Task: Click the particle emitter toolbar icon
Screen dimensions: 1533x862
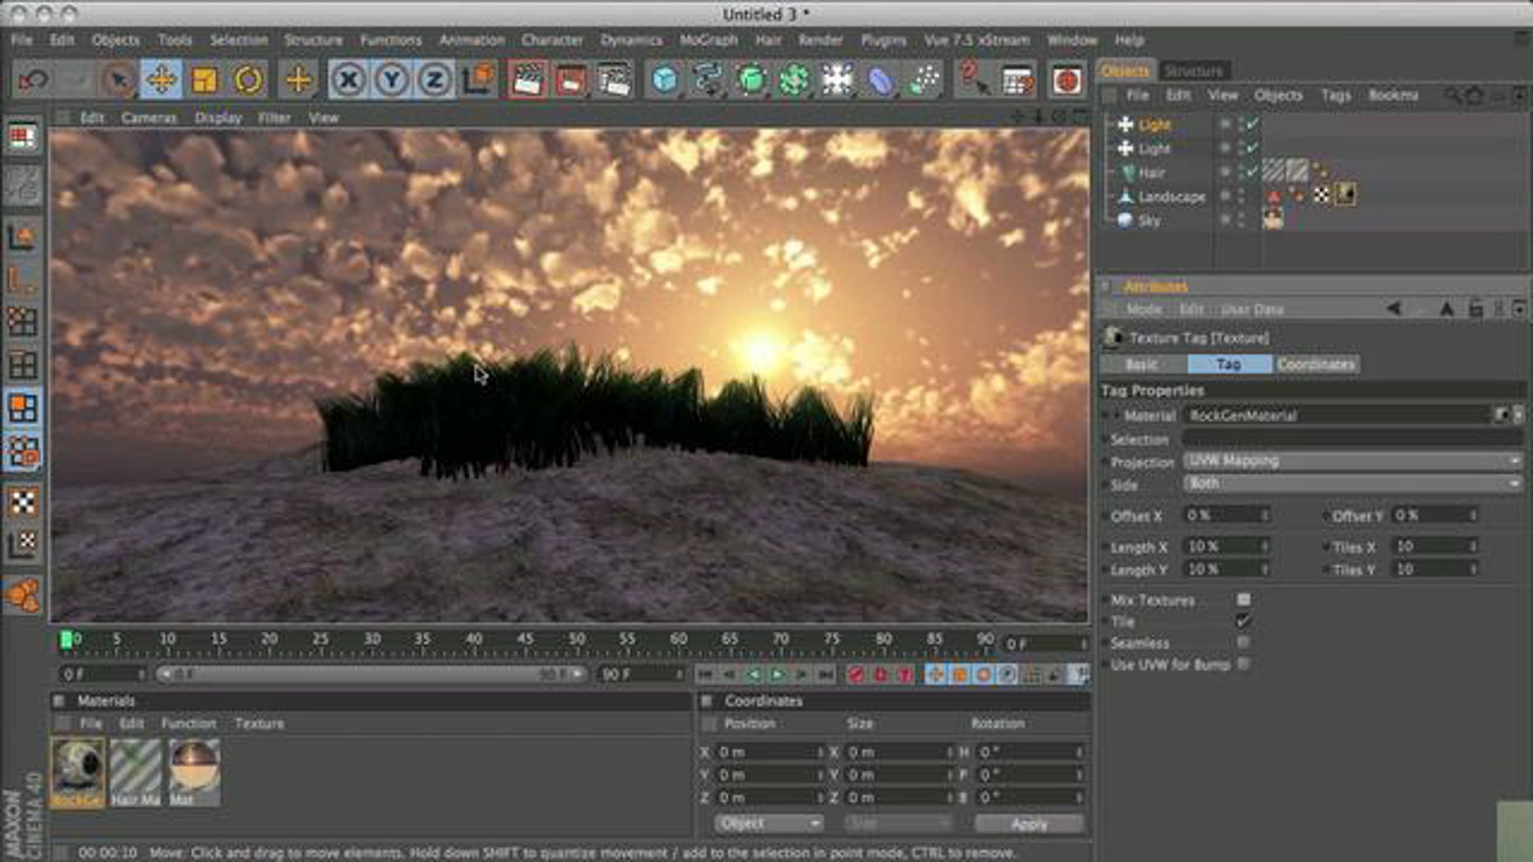Action: click(924, 80)
